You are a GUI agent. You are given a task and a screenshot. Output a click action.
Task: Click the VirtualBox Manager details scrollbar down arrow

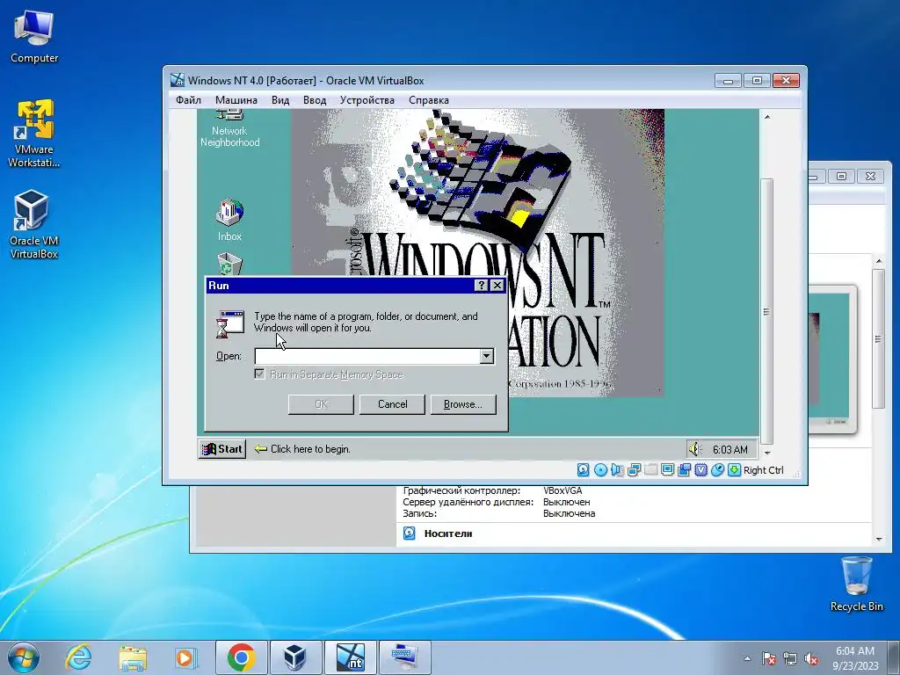click(x=878, y=540)
